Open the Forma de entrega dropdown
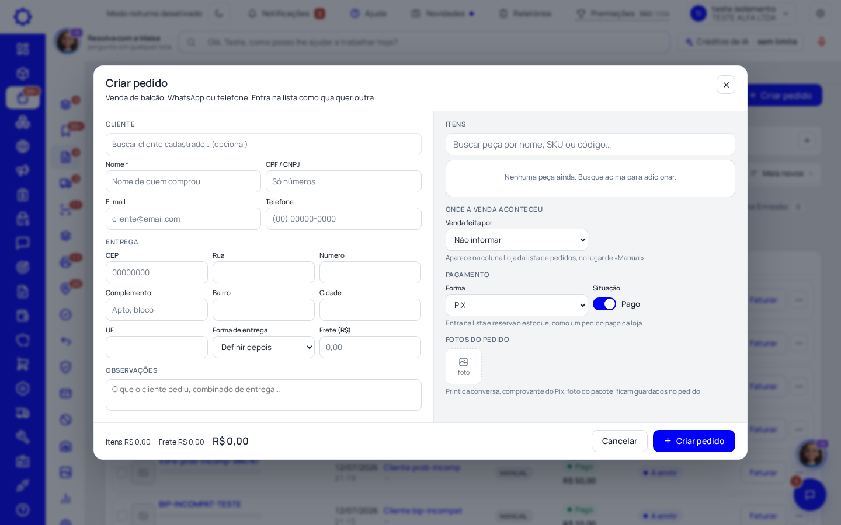Image resolution: width=841 pixels, height=525 pixels. pyautogui.click(x=263, y=347)
